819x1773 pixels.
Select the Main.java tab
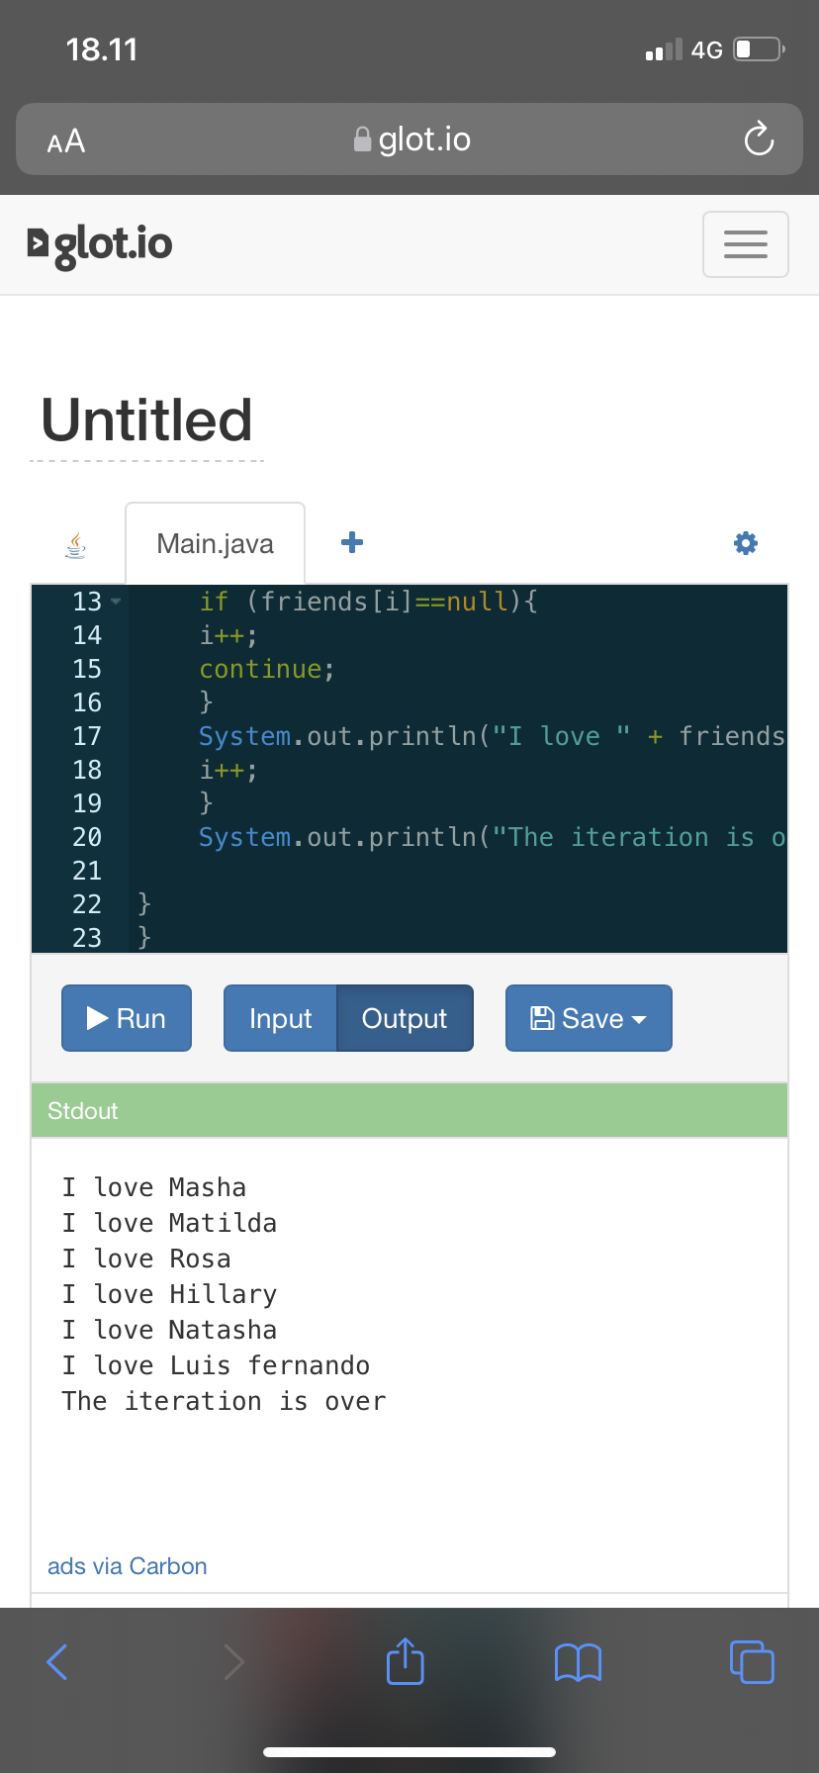(215, 544)
